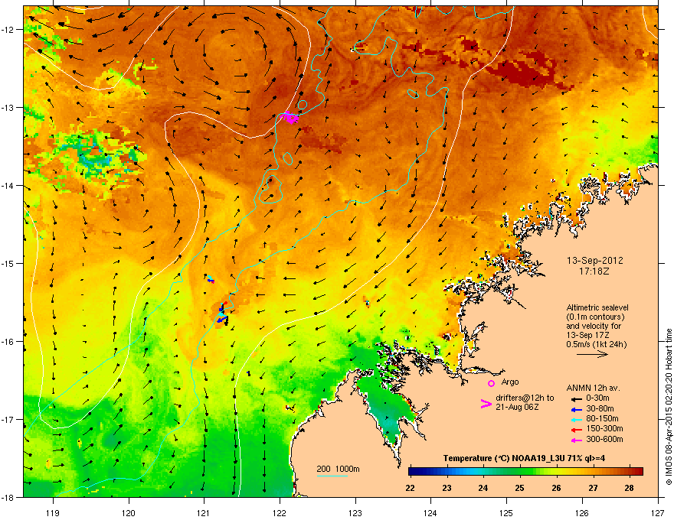Click the 30-80m depth label

(600, 409)
